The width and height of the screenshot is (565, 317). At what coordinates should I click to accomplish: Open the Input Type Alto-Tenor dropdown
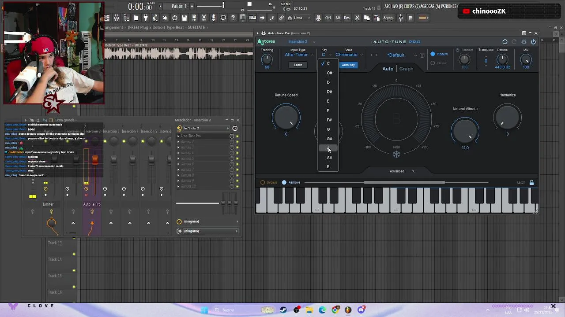pyautogui.click(x=298, y=55)
